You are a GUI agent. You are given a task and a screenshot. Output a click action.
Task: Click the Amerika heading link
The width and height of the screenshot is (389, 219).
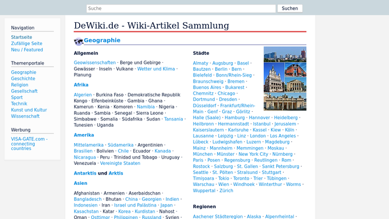pos(84,135)
